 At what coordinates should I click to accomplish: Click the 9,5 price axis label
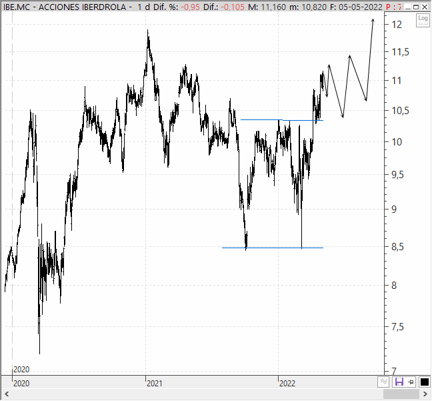[398, 175]
